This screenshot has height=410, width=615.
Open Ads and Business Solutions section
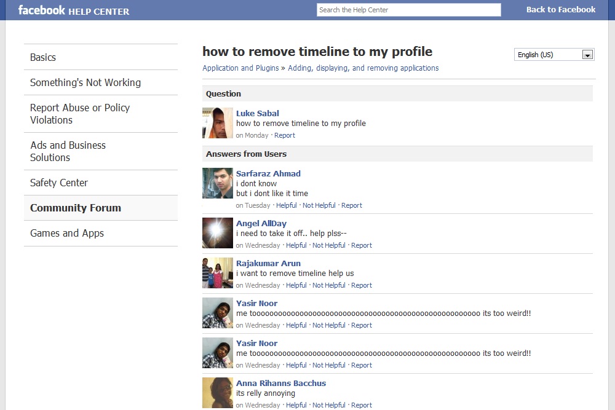(101, 151)
